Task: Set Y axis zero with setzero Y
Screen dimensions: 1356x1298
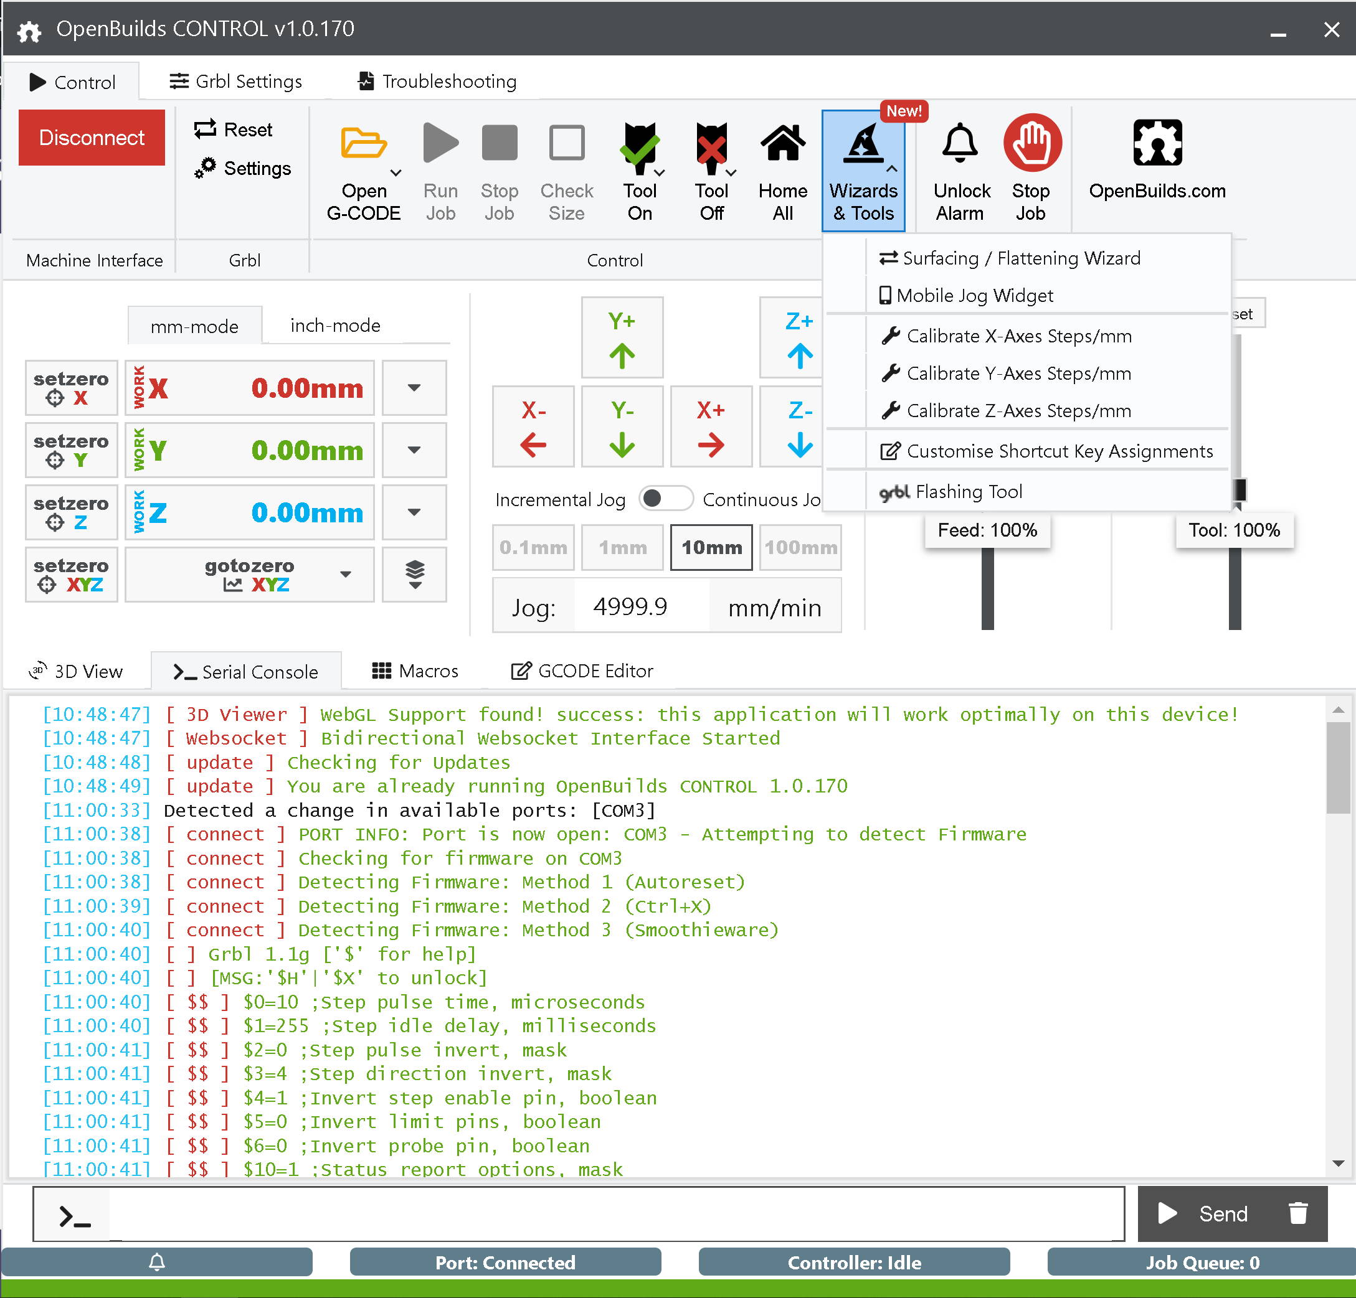Action: point(71,450)
